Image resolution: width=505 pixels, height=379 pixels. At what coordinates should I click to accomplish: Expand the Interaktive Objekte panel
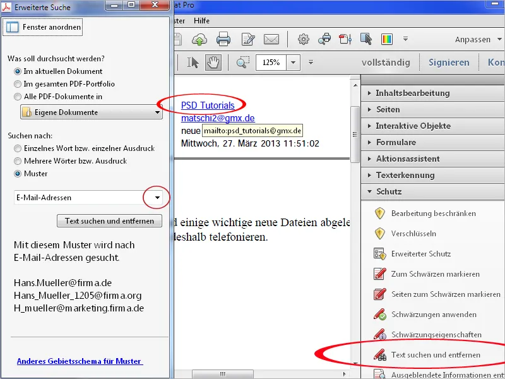(433, 126)
